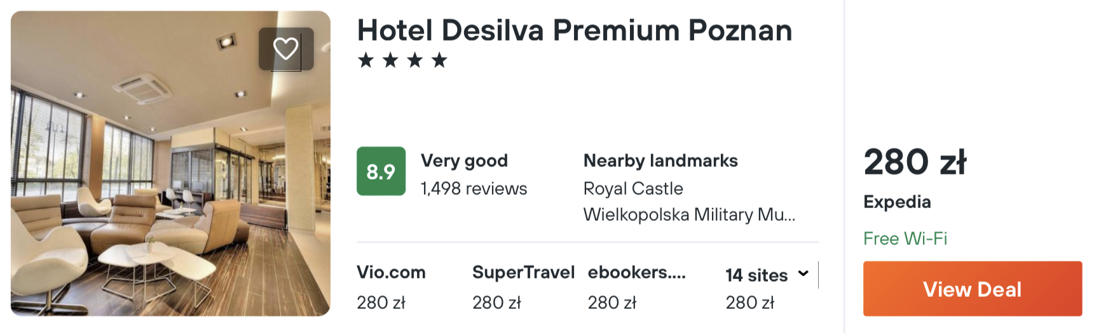Open the hotel lobby photo

click(x=170, y=164)
